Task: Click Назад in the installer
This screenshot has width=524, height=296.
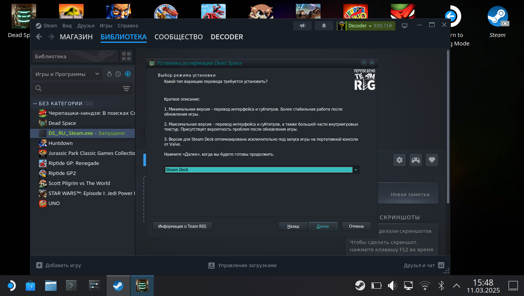Action: [293, 226]
